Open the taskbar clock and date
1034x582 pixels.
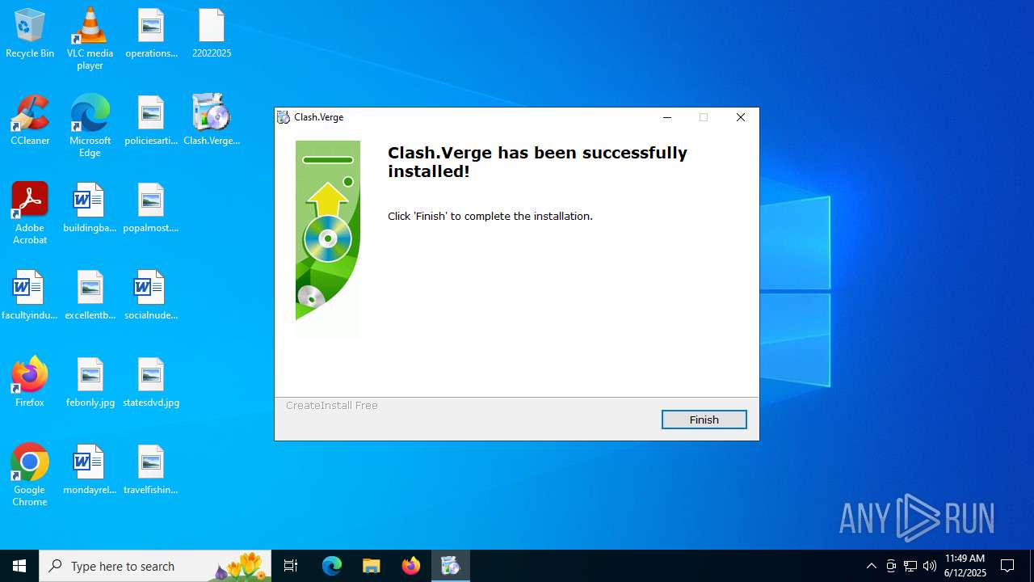point(965,566)
